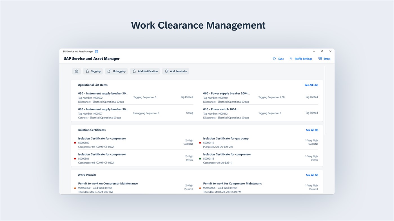Open the Sync refresh icon
Image resolution: width=394 pixels, height=221 pixels.
[274, 58]
